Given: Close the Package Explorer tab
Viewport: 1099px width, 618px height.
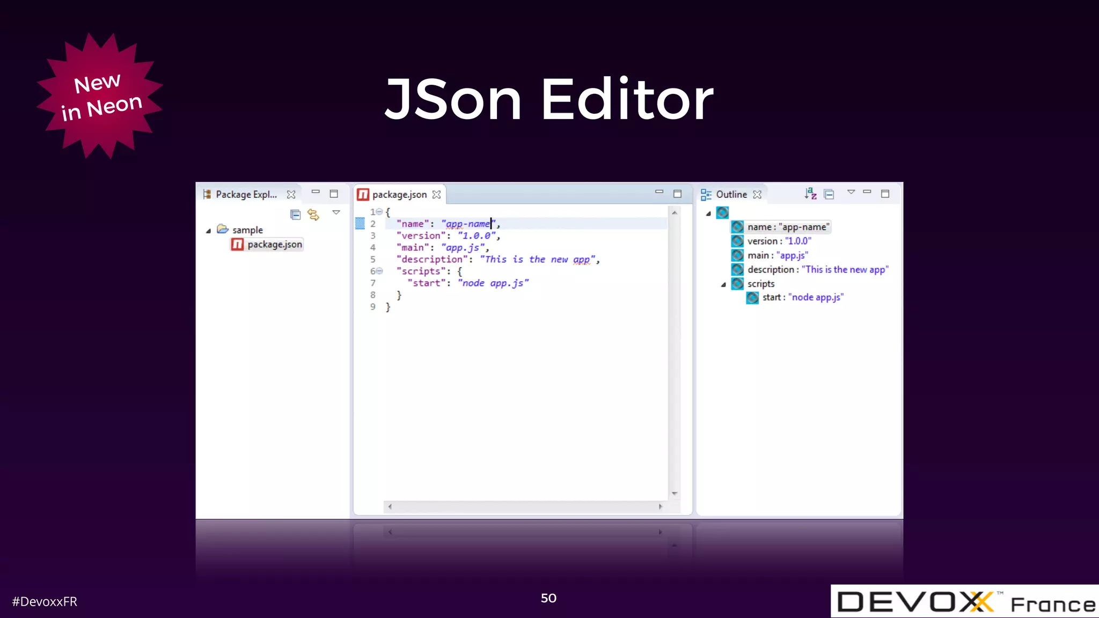Looking at the screenshot, I should click(291, 194).
